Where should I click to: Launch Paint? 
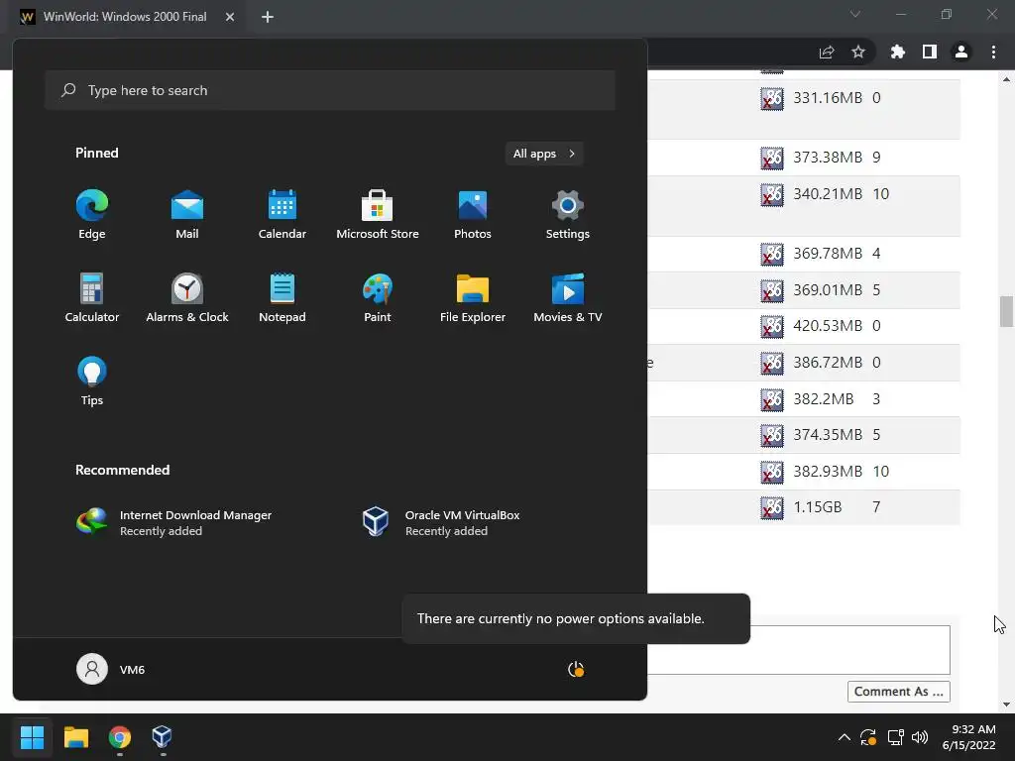click(x=378, y=297)
